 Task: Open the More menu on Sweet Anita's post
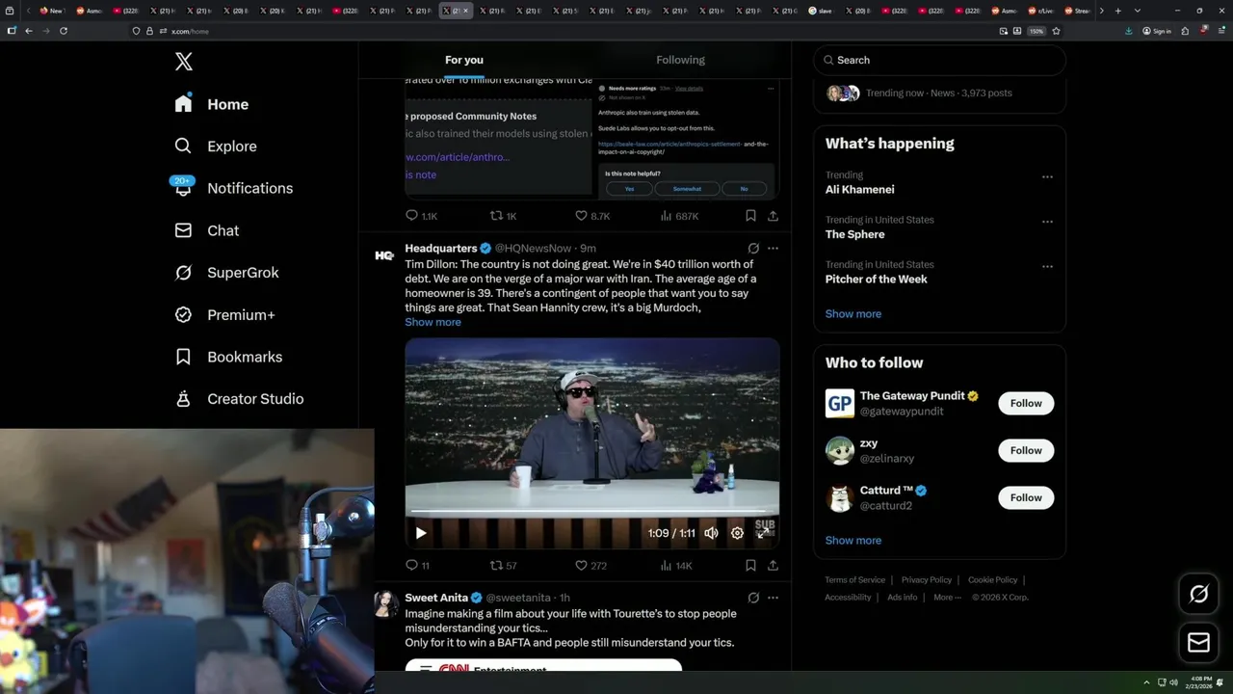click(x=773, y=598)
